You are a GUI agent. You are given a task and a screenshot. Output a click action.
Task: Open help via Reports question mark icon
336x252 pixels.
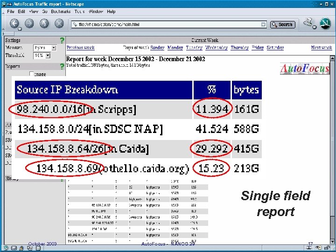(x=62, y=66)
